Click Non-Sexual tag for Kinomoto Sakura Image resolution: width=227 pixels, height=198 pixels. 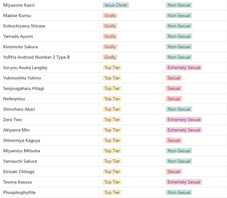click(179, 47)
